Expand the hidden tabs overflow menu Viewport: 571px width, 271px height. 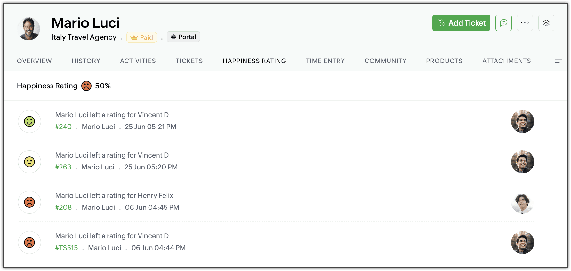click(558, 61)
